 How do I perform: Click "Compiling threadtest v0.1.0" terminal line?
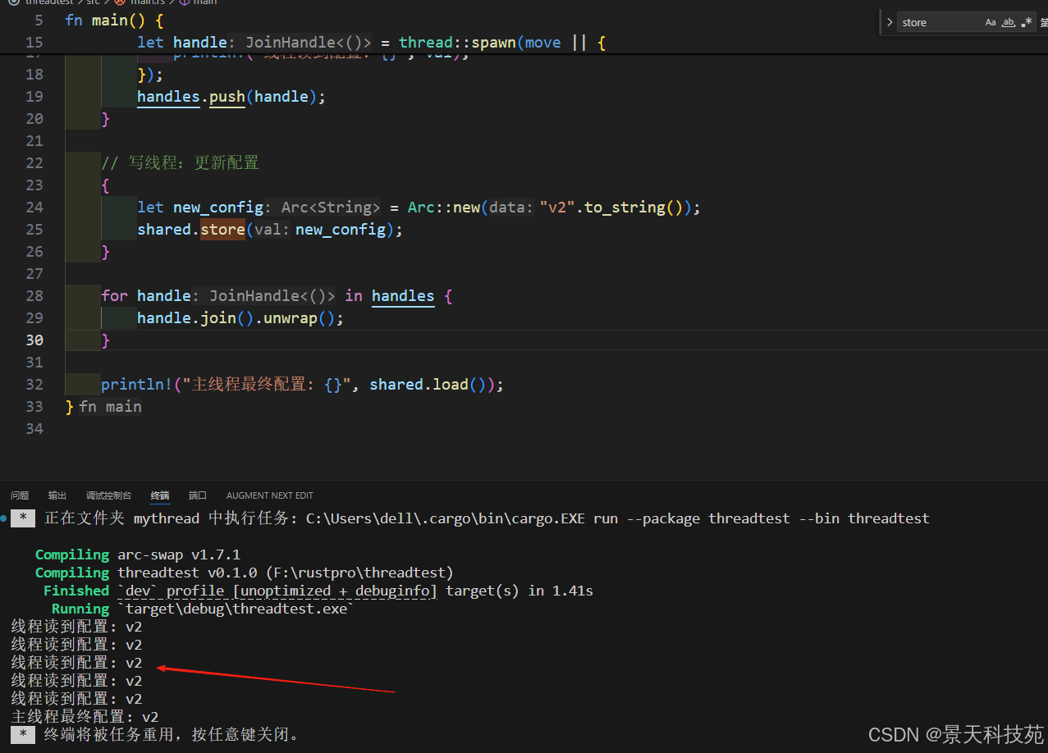coord(245,573)
